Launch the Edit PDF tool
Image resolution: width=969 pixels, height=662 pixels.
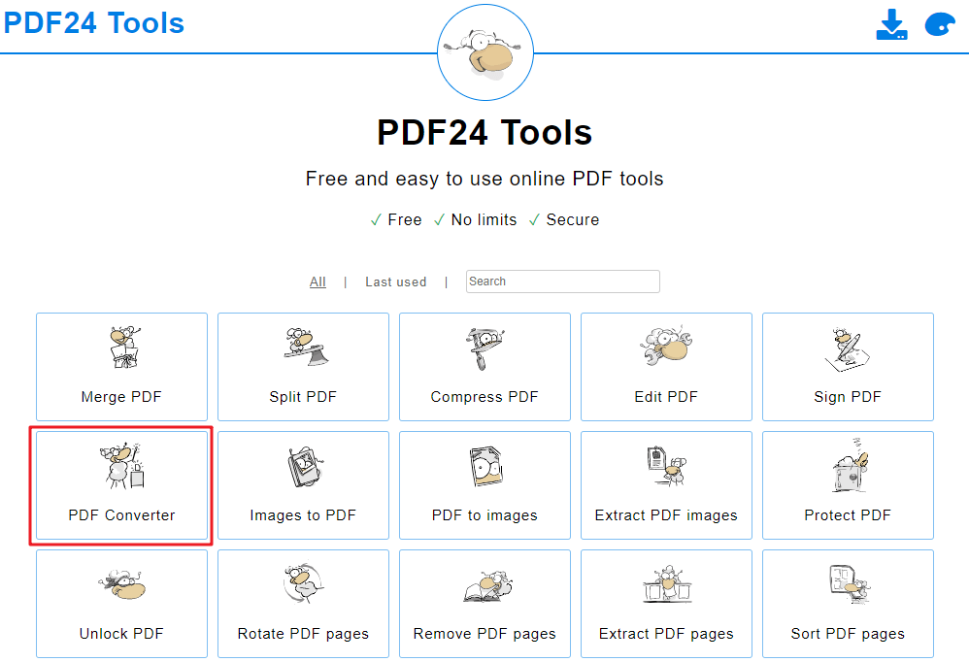[x=666, y=367]
